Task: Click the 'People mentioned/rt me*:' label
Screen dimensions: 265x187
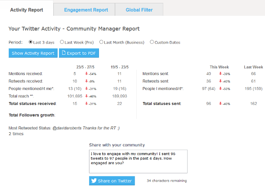Action: tap(31, 88)
